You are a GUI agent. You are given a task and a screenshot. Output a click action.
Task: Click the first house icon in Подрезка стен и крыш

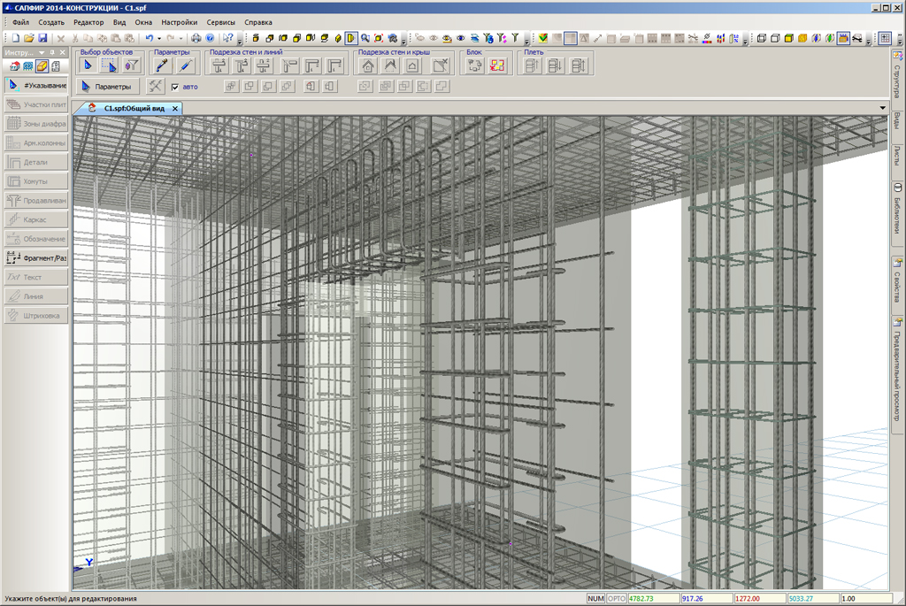pyautogui.click(x=368, y=65)
